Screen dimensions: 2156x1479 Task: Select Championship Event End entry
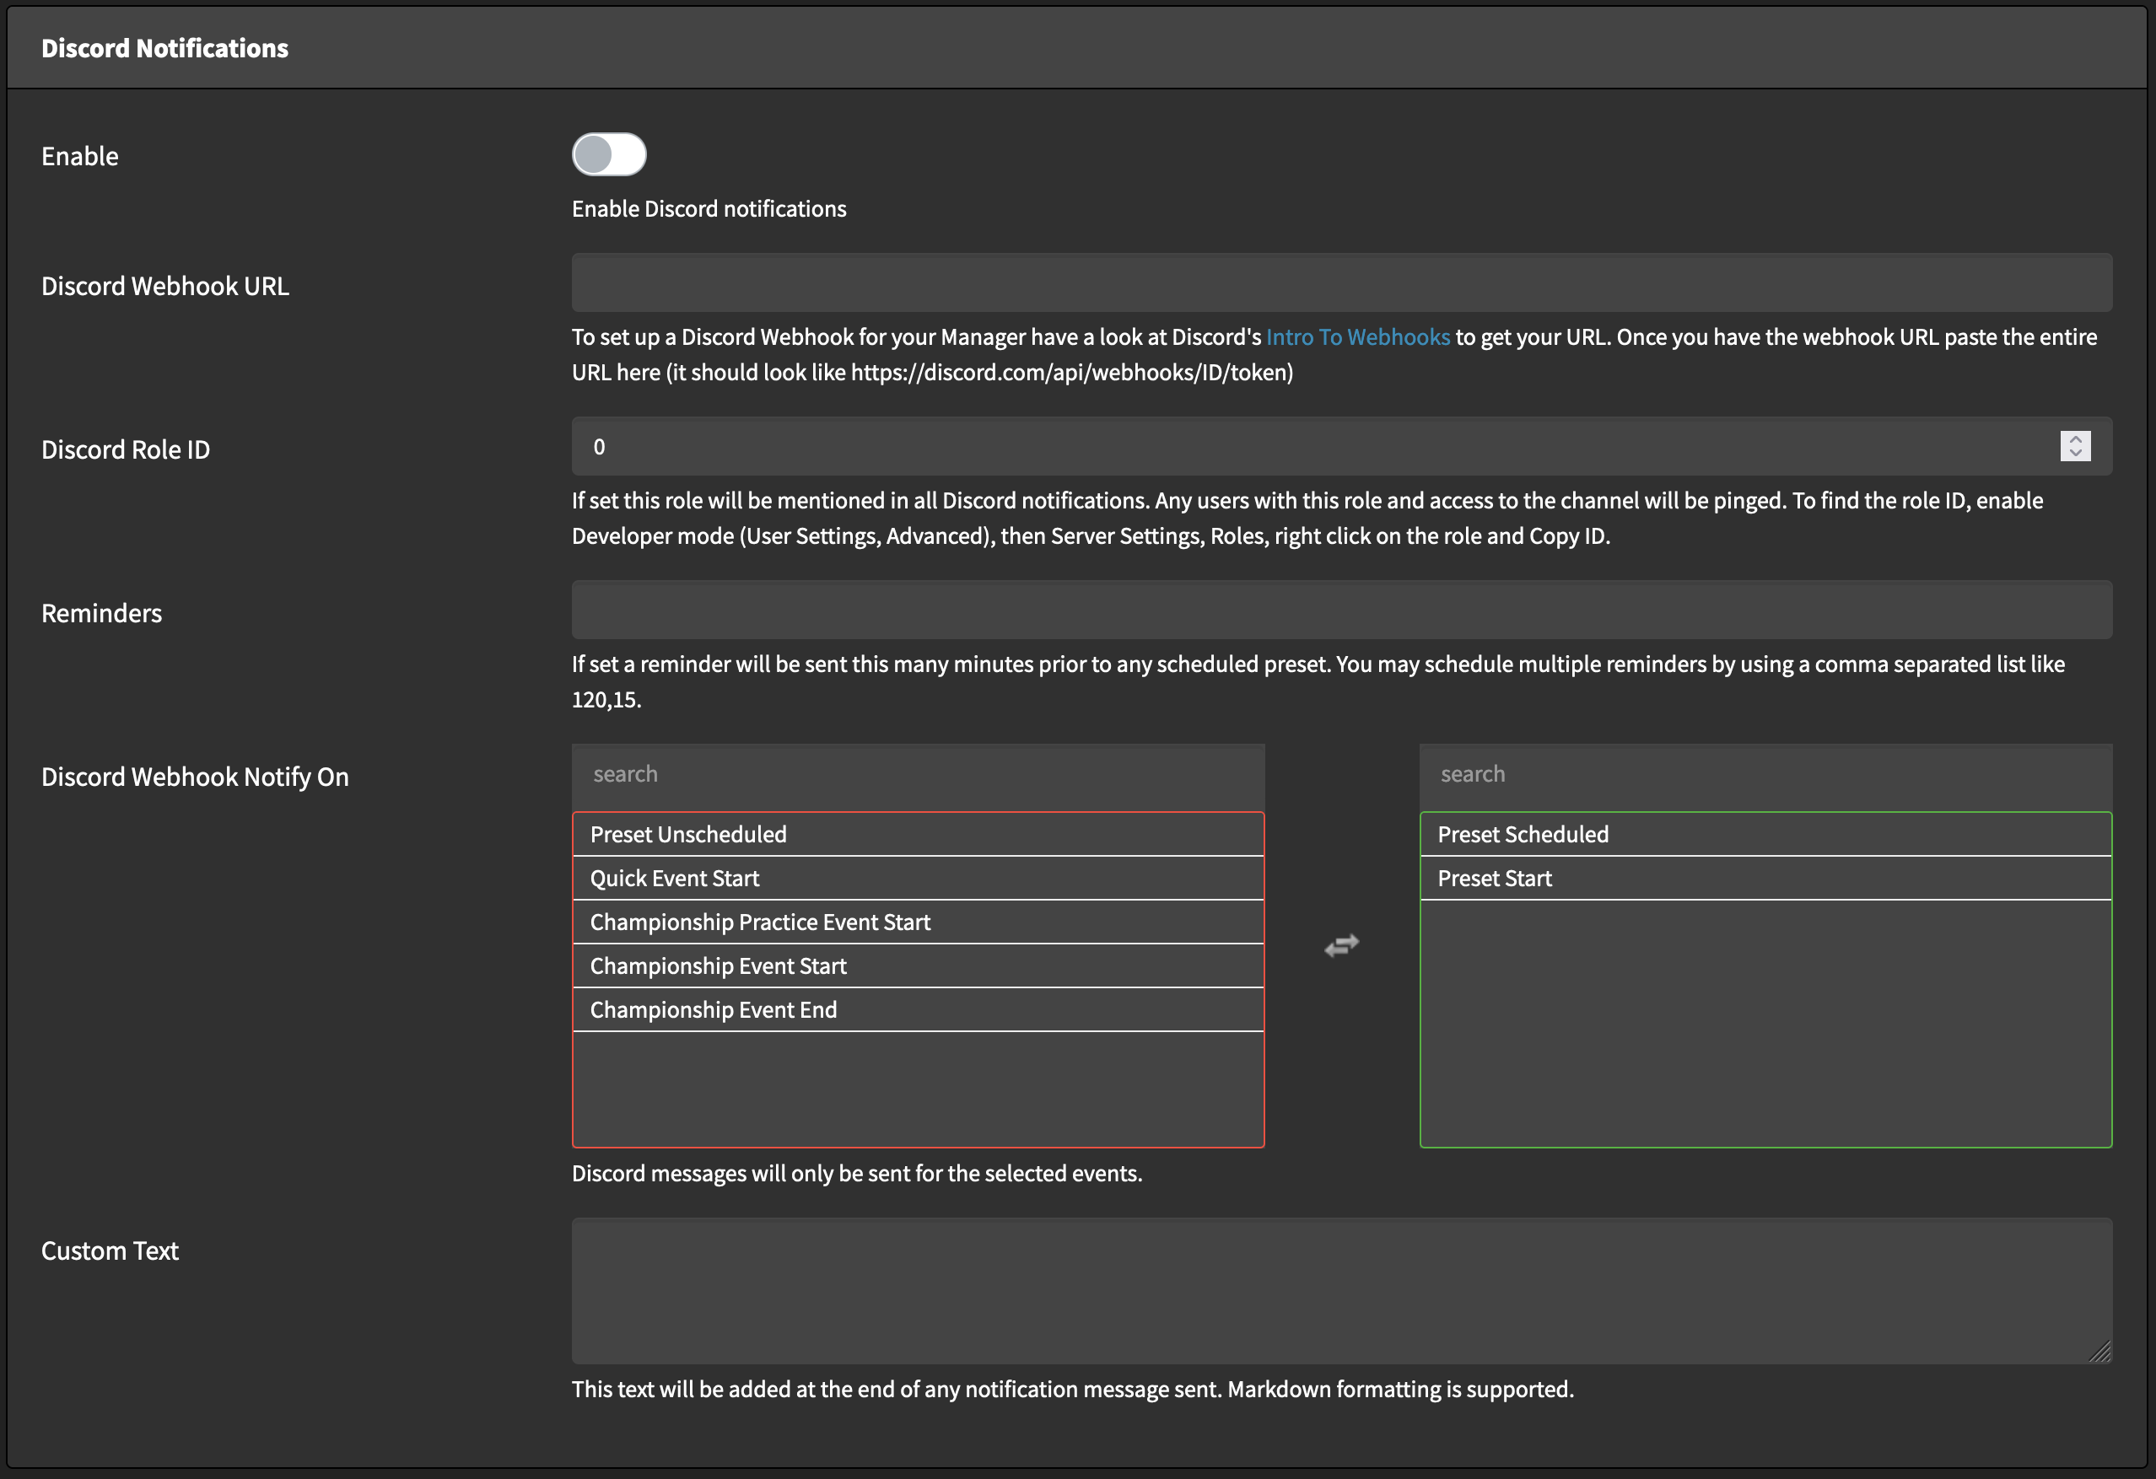pos(918,1010)
